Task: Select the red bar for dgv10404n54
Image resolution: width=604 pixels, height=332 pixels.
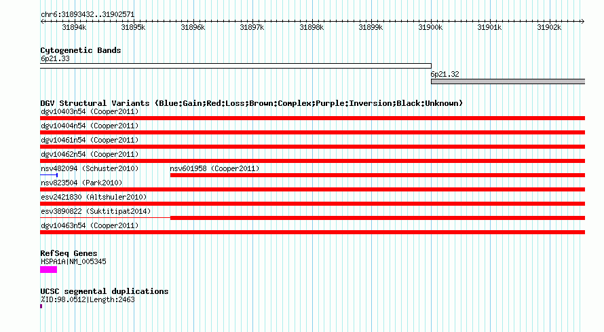Action: (x=312, y=132)
